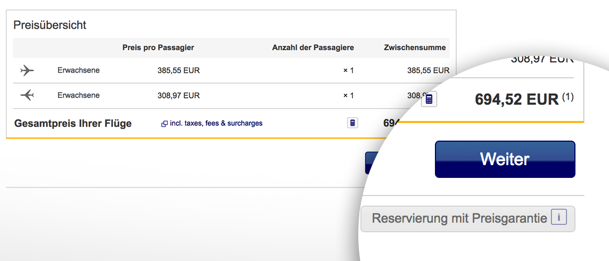Click the Gesamtpreis Ihrer Flüge label
The image size is (609, 261).
tap(73, 124)
